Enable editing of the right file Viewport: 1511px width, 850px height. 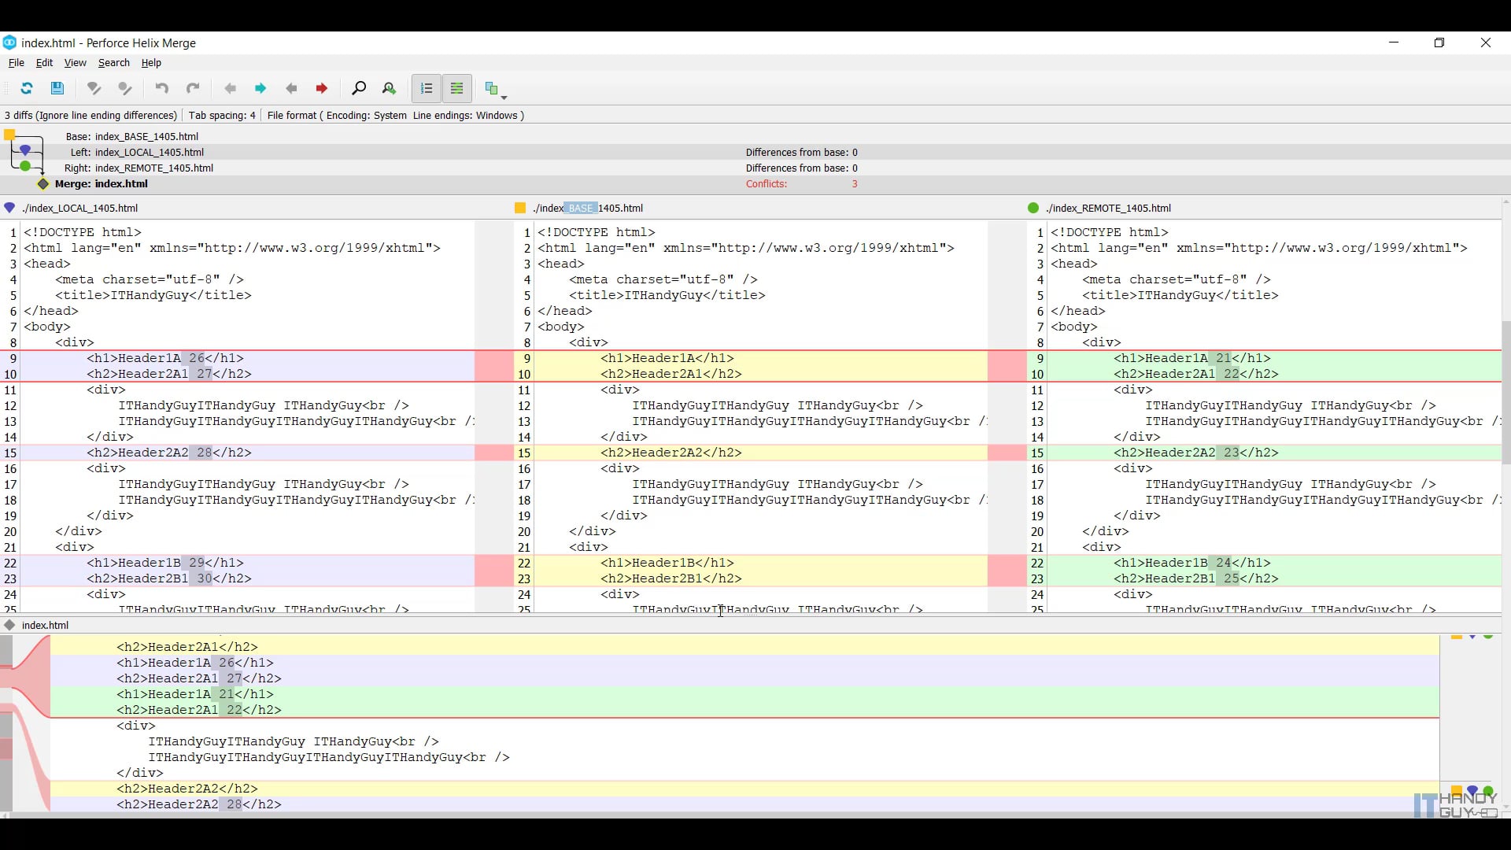tap(125, 88)
